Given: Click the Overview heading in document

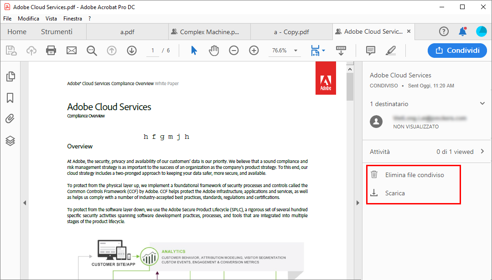Looking at the screenshot, I should [x=80, y=146].
